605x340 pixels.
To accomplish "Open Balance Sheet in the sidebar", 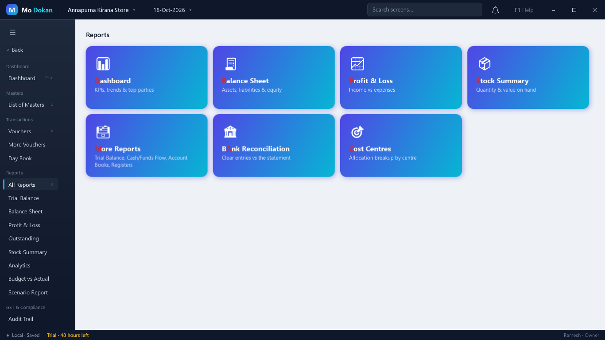I will click(x=30, y=212).
